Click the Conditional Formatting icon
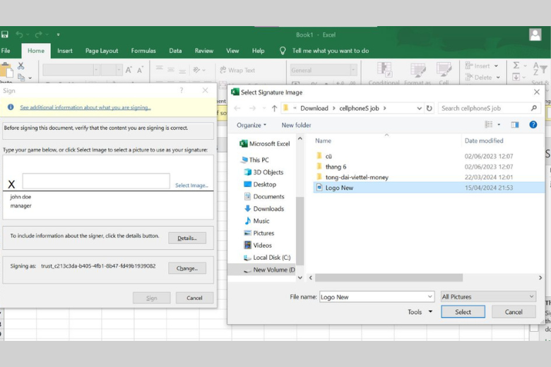Image resolution: width=551 pixels, height=367 pixels. click(x=384, y=70)
